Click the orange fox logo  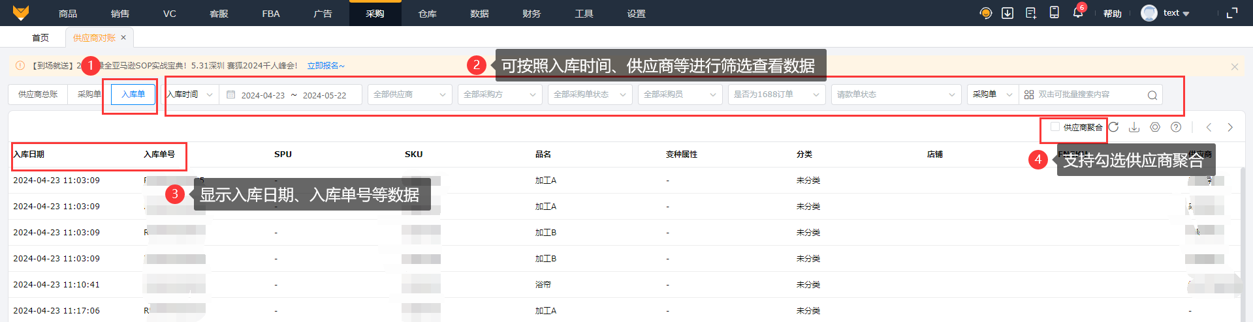click(x=21, y=13)
